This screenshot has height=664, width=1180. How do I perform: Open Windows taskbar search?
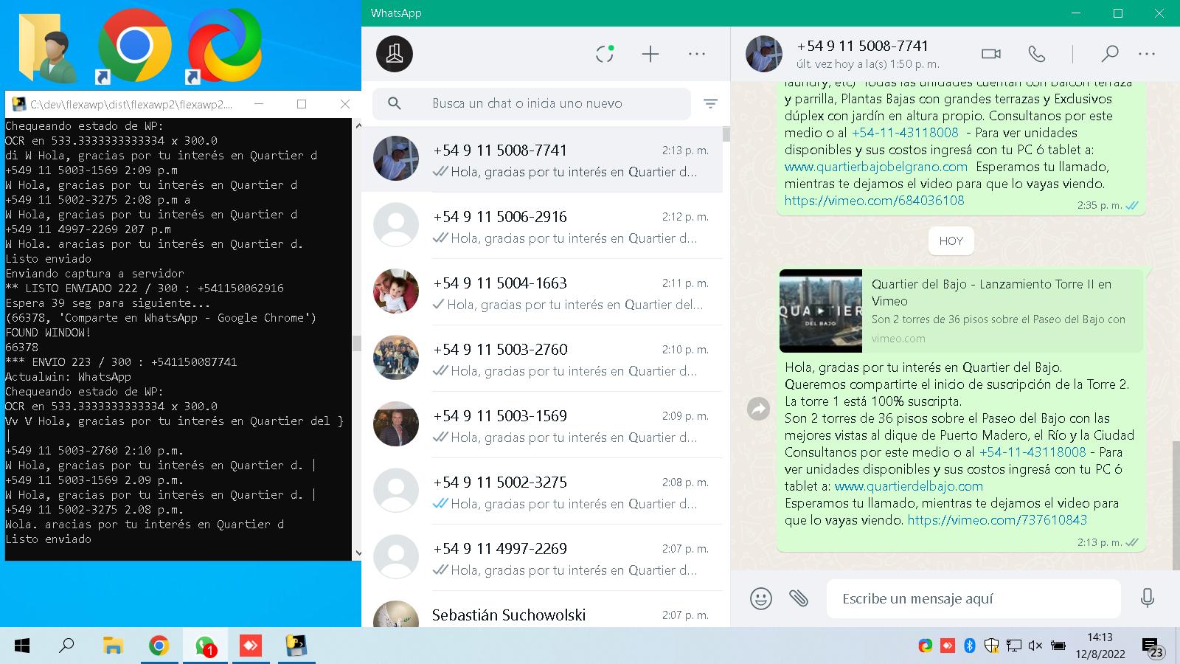click(66, 646)
